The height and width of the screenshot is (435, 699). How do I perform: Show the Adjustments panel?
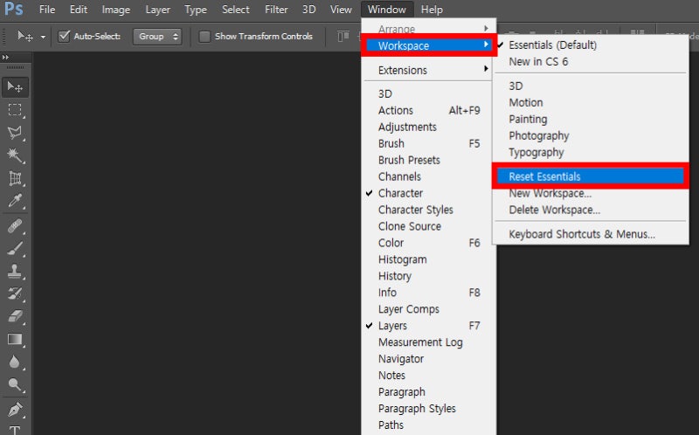[x=428, y=127]
